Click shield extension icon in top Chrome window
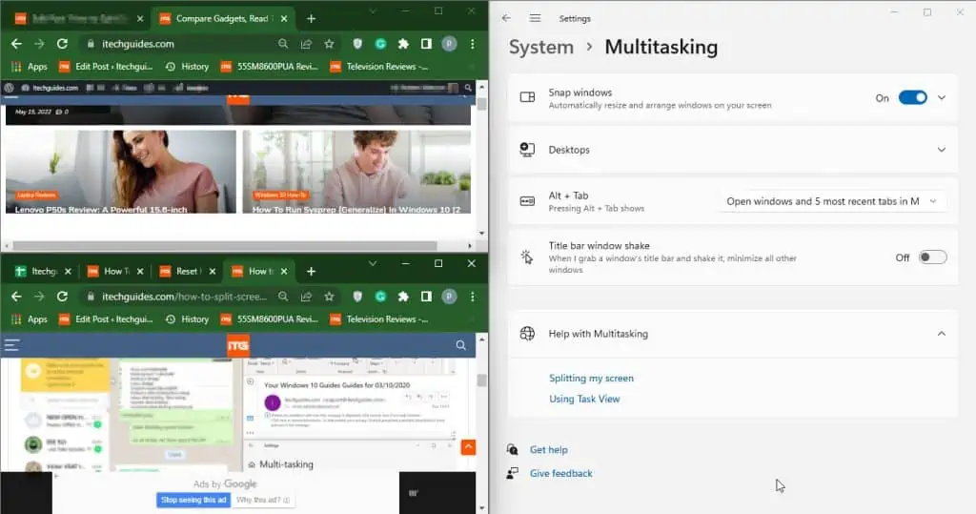This screenshot has height=514, width=976. coord(357,44)
